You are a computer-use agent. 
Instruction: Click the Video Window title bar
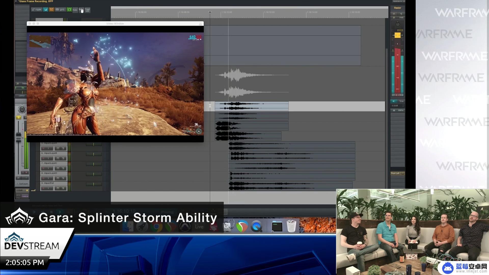[115, 23]
